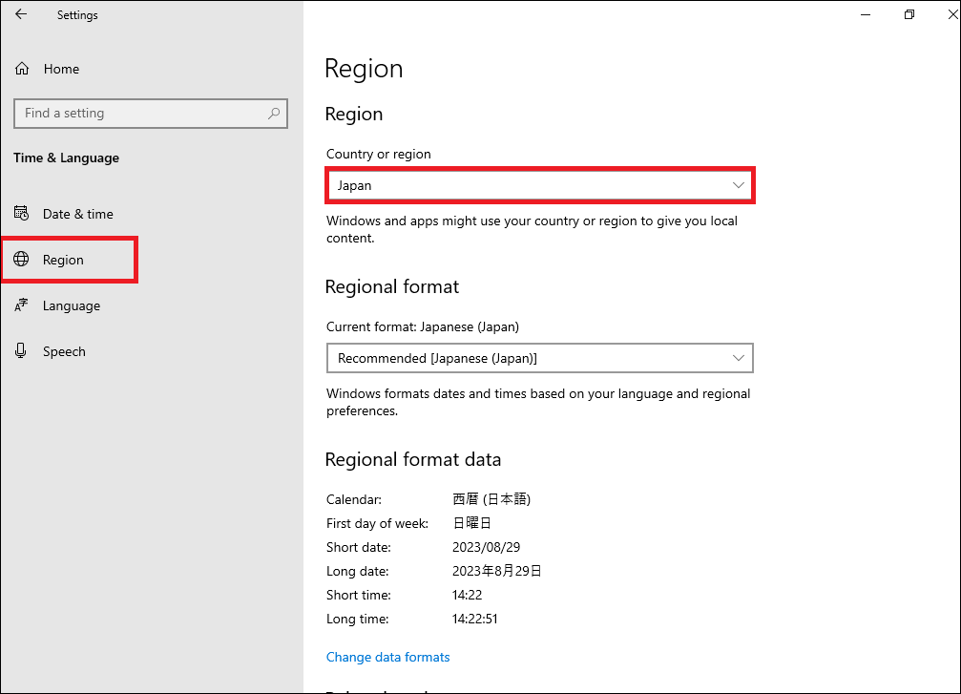961x694 pixels.
Task: Click the Change data formats link
Action: 387,657
